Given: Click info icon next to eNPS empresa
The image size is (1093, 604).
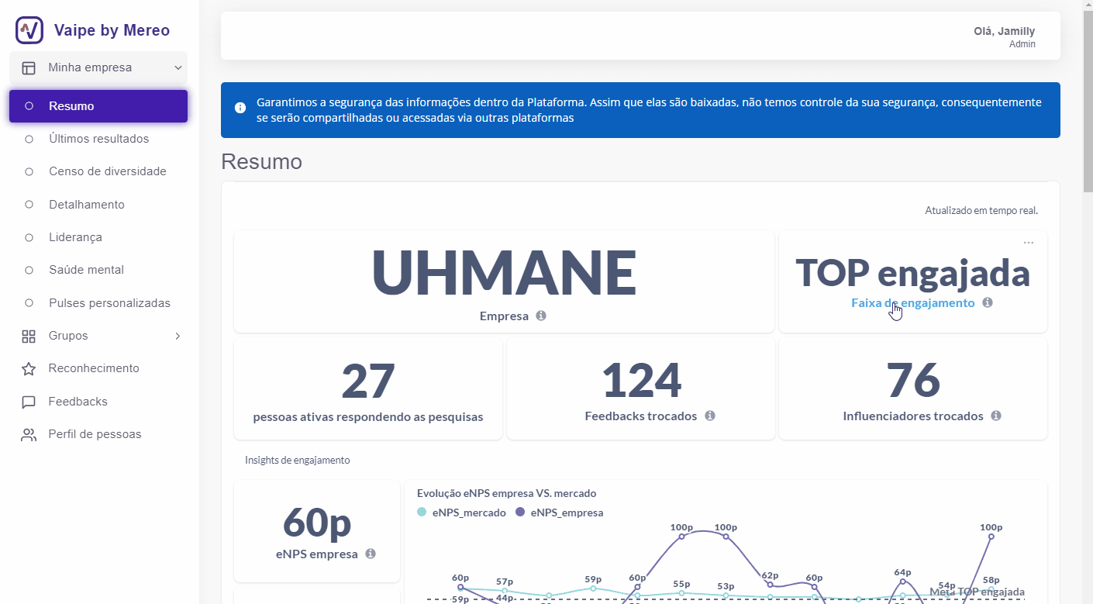Looking at the screenshot, I should 371,554.
